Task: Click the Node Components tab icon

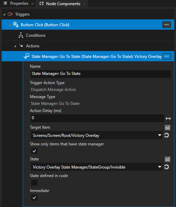Action: point(41,3)
